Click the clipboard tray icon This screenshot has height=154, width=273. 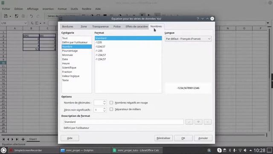(225, 150)
